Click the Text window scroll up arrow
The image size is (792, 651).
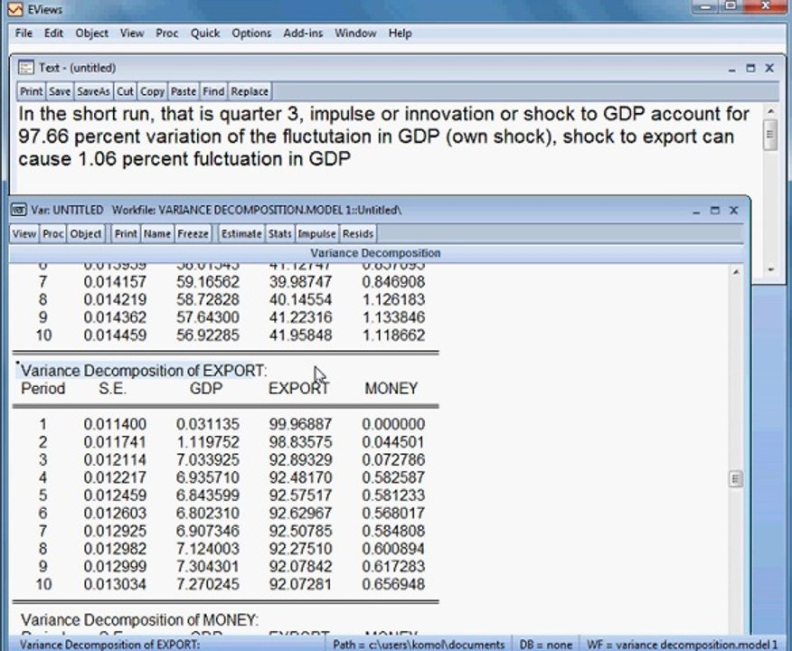770,110
